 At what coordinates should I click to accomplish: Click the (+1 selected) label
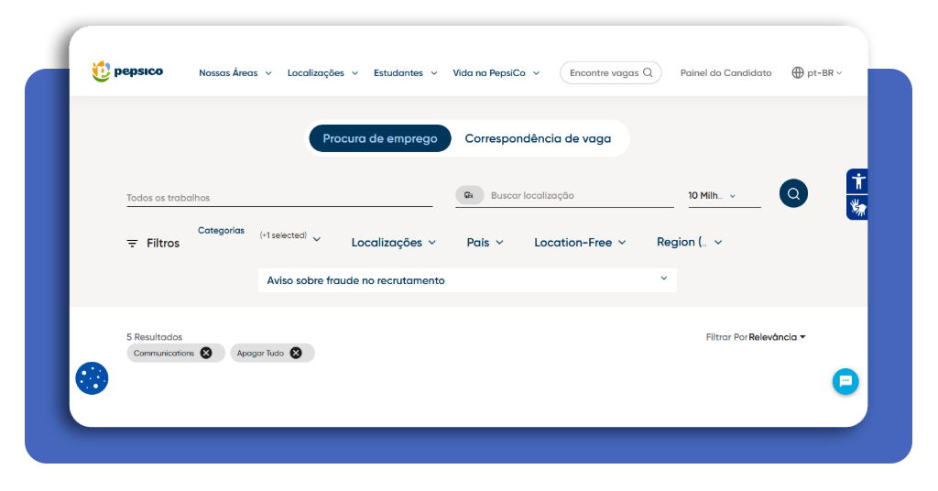click(x=283, y=235)
